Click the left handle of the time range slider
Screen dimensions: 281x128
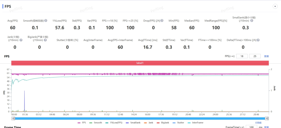pos(13,118)
